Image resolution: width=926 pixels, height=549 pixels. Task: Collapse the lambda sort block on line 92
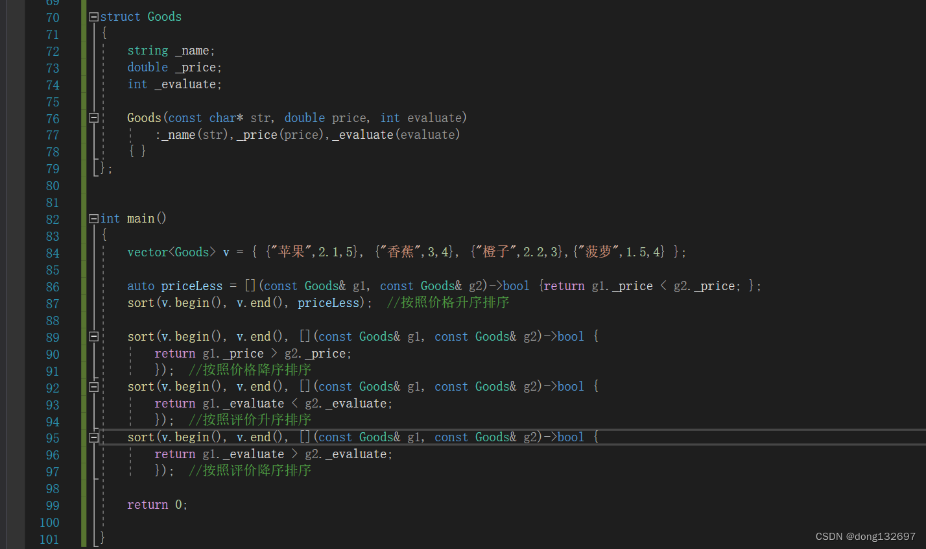click(93, 387)
